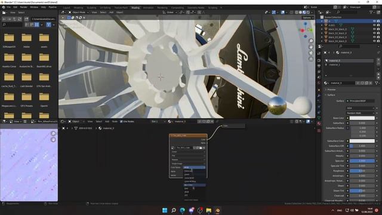Screen dimensions: 382x215
Task: Expand the Preview panel in material properties
Action: click(x=331, y=90)
